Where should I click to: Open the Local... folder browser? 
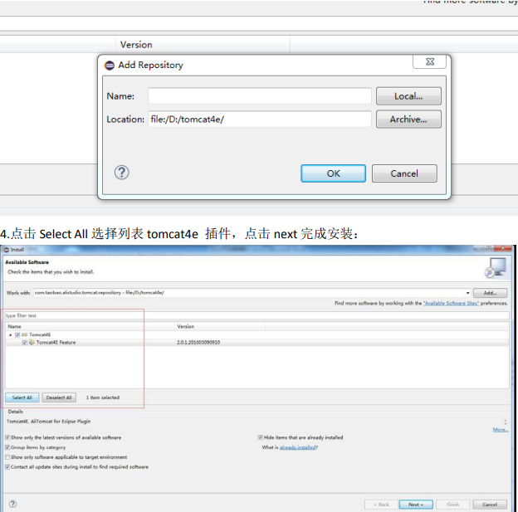pos(408,96)
